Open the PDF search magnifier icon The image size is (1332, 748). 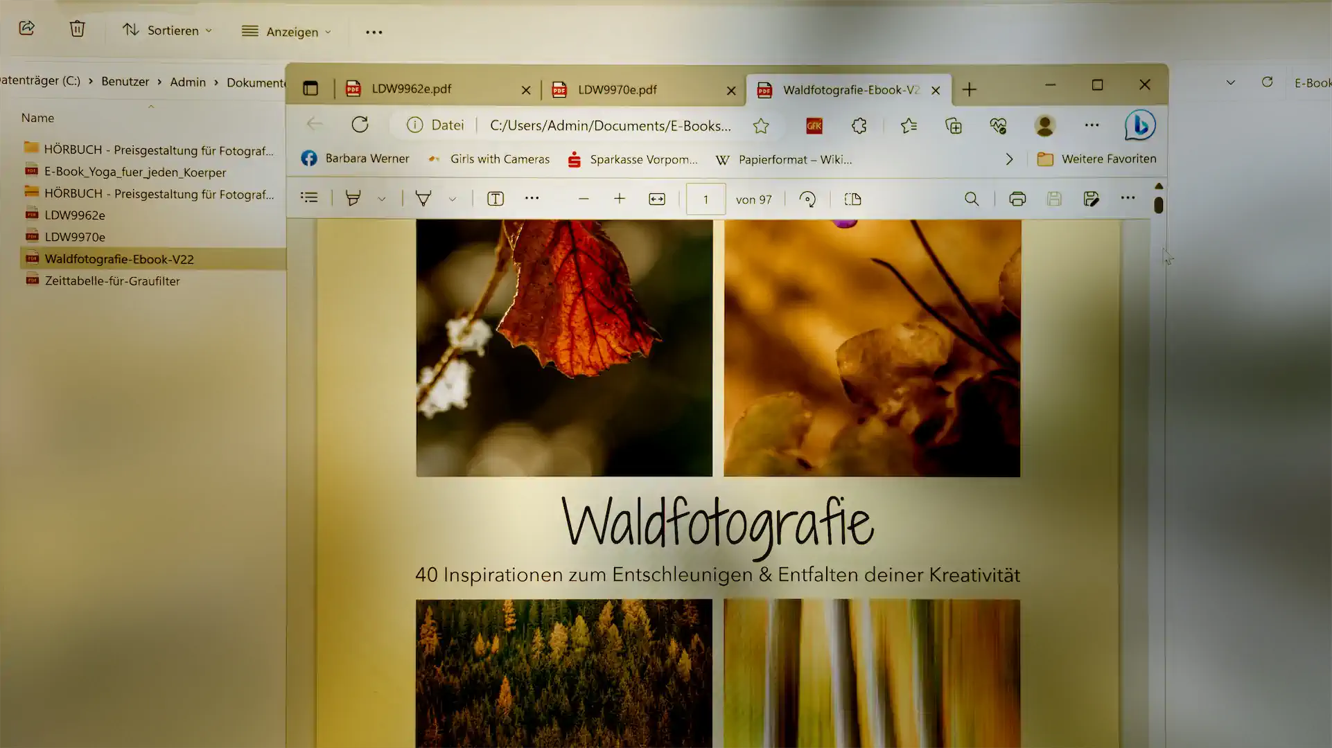pos(972,199)
